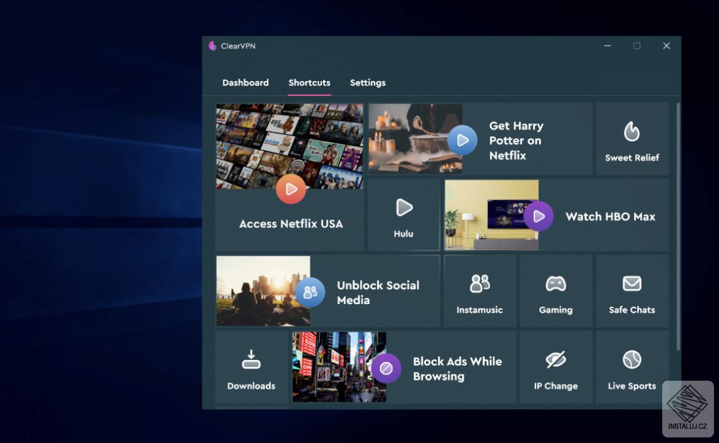
Task: Click the Get Harry Potter on Netflix text
Action: point(516,140)
